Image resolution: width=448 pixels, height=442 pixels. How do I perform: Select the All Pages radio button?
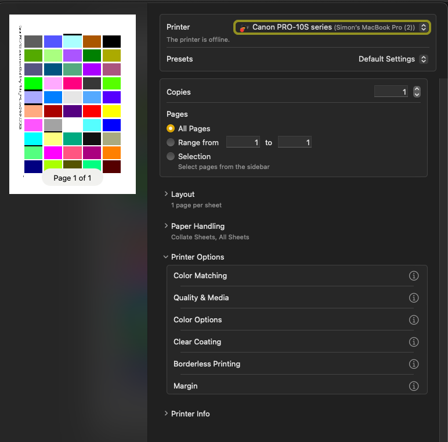click(x=171, y=128)
